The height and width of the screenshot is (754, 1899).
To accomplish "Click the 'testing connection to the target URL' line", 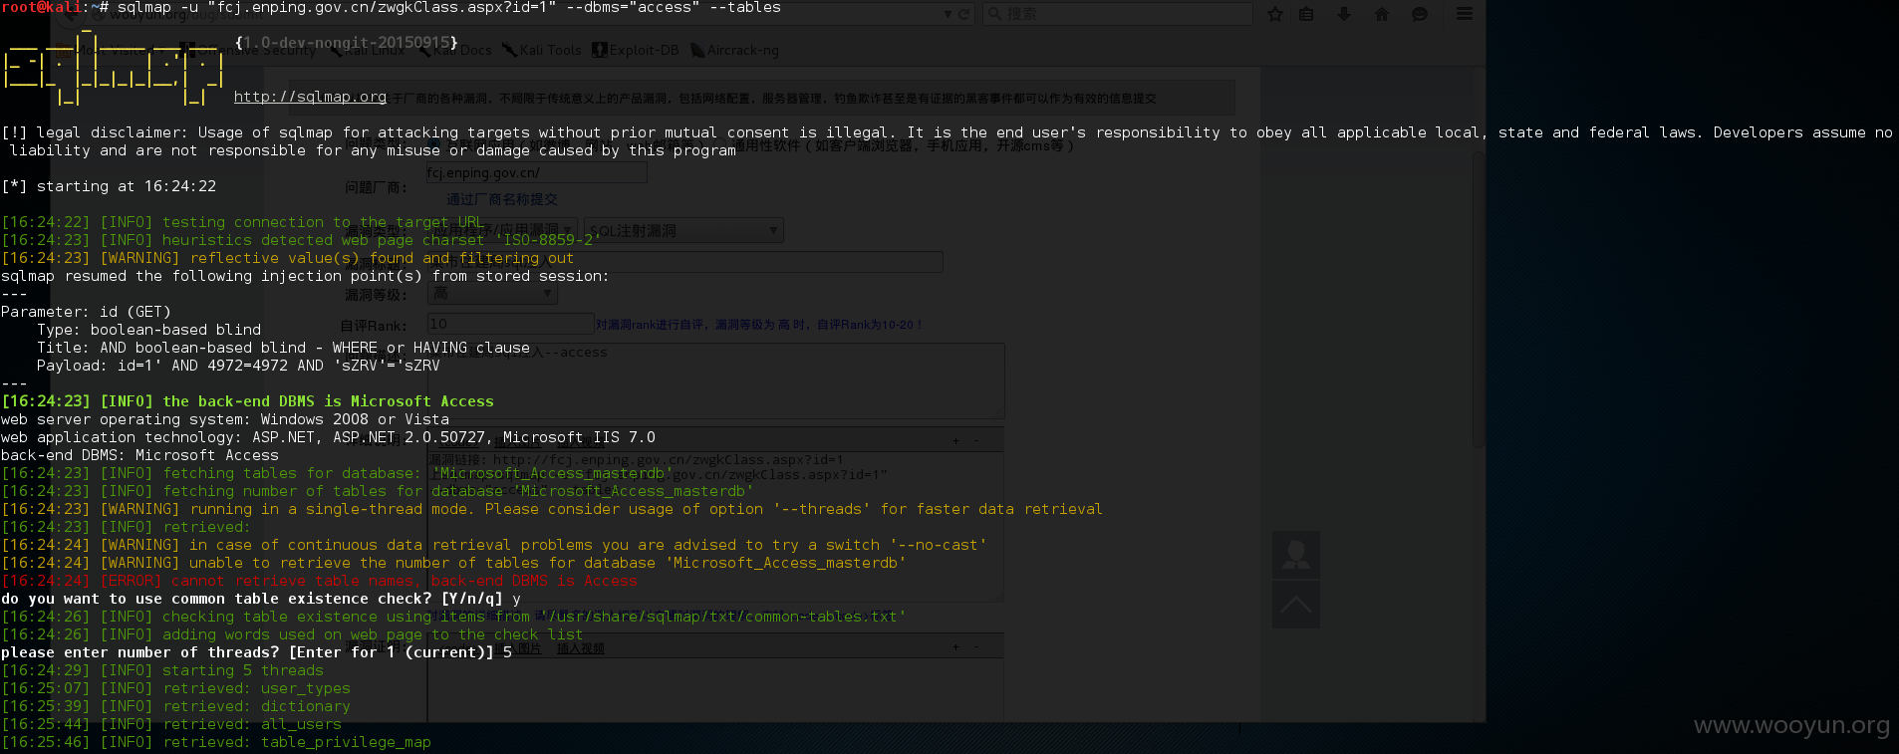I will click(x=242, y=222).
